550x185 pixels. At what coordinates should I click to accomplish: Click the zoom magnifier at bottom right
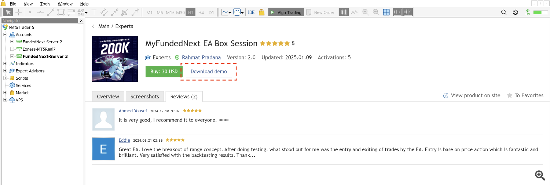539,175
